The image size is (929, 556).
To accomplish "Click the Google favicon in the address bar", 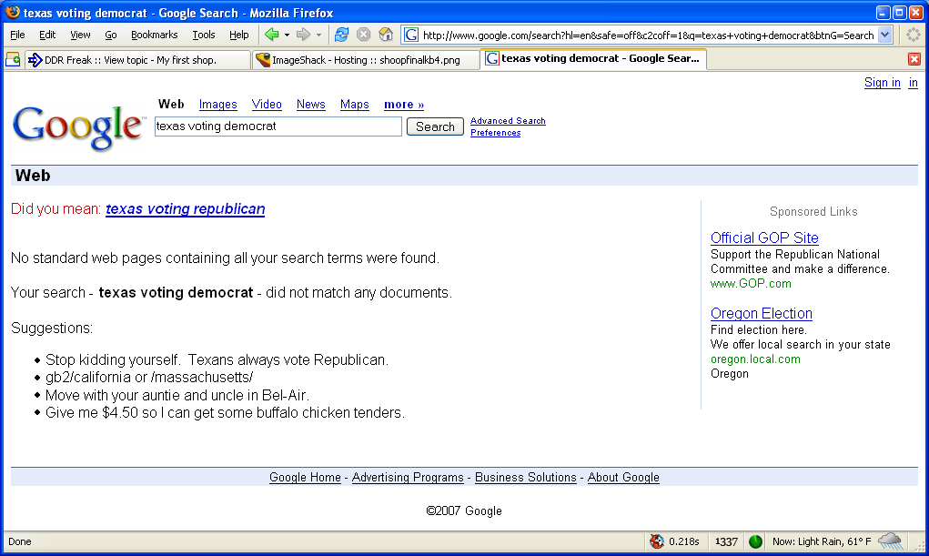I will pyautogui.click(x=411, y=35).
